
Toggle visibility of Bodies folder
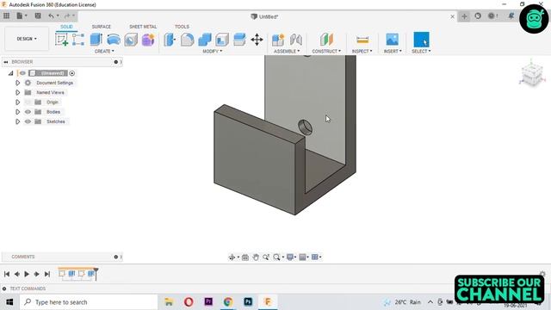(x=28, y=112)
